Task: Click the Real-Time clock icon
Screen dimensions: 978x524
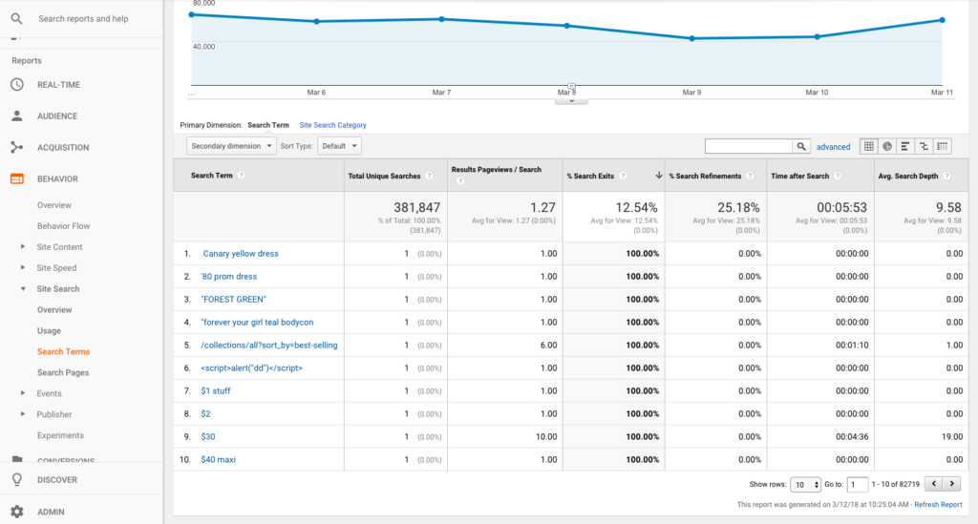Action: tap(17, 85)
